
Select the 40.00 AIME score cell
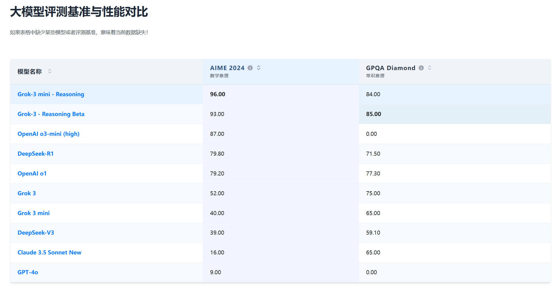point(281,213)
